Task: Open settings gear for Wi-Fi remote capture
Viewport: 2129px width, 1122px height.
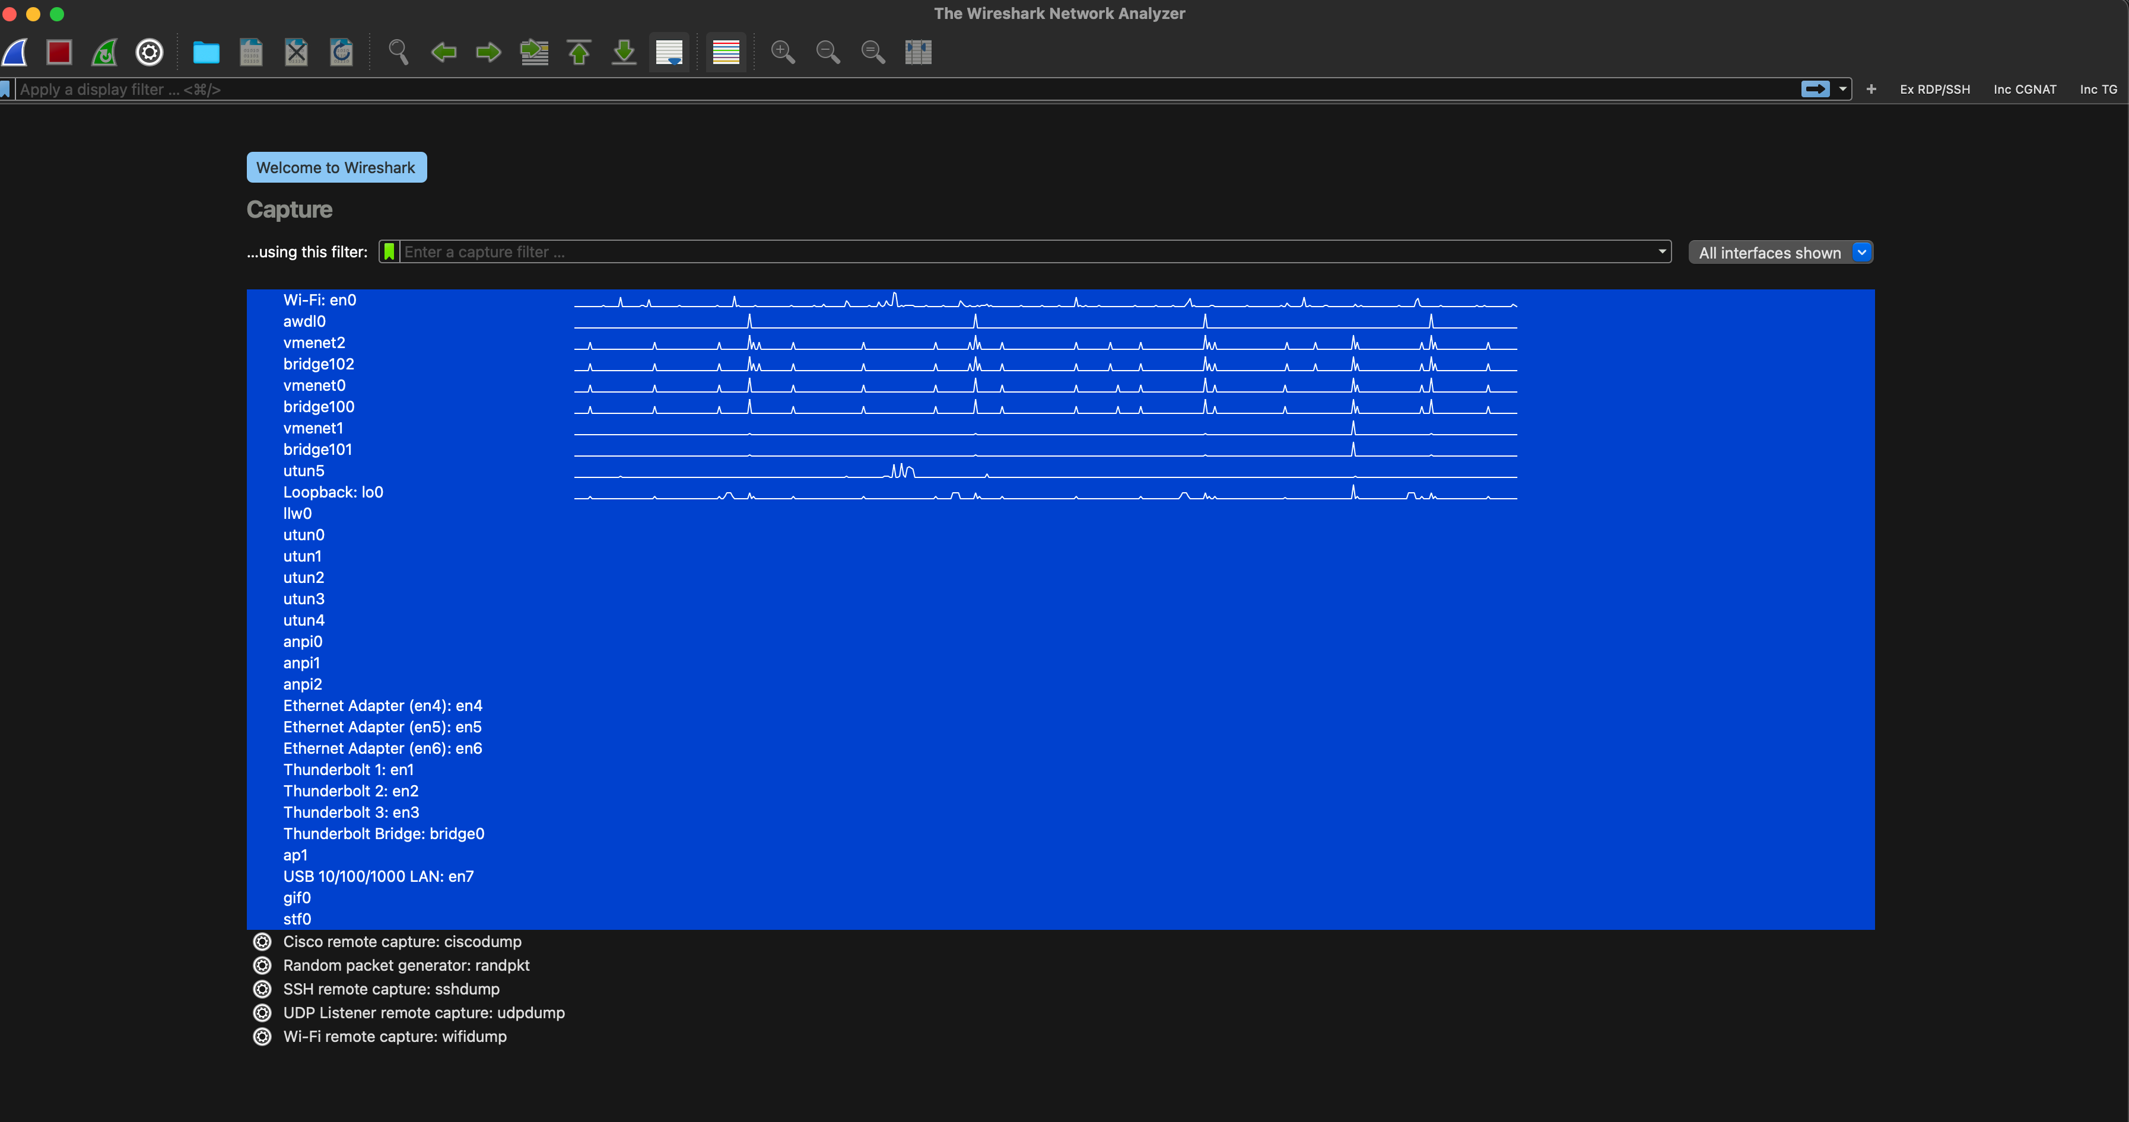Action: pyautogui.click(x=262, y=1037)
